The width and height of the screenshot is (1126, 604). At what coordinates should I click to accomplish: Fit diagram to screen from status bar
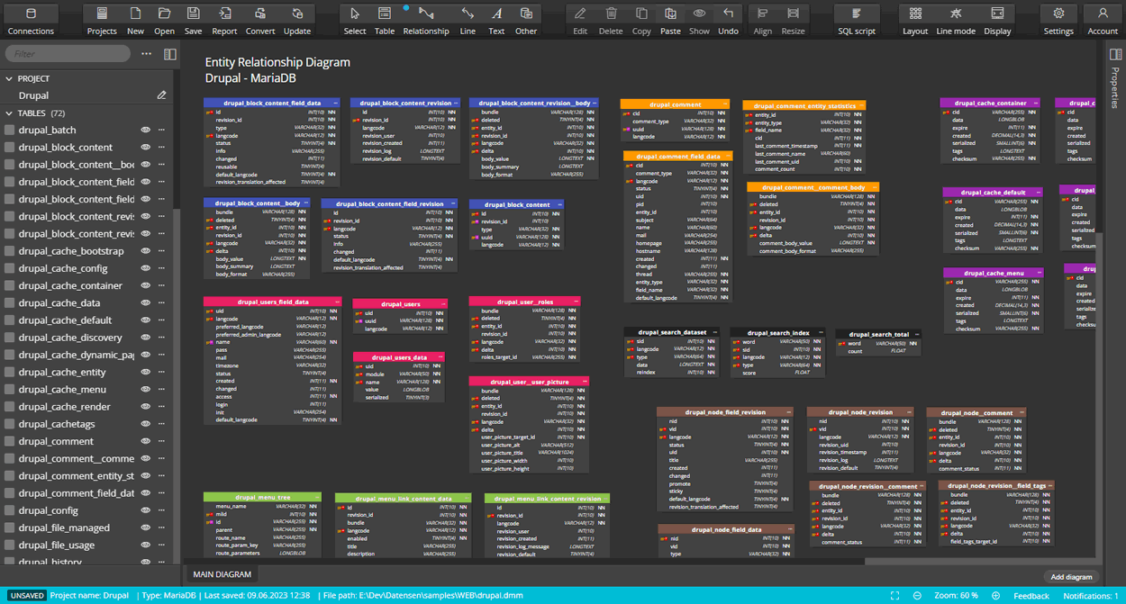[x=894, y=596]
